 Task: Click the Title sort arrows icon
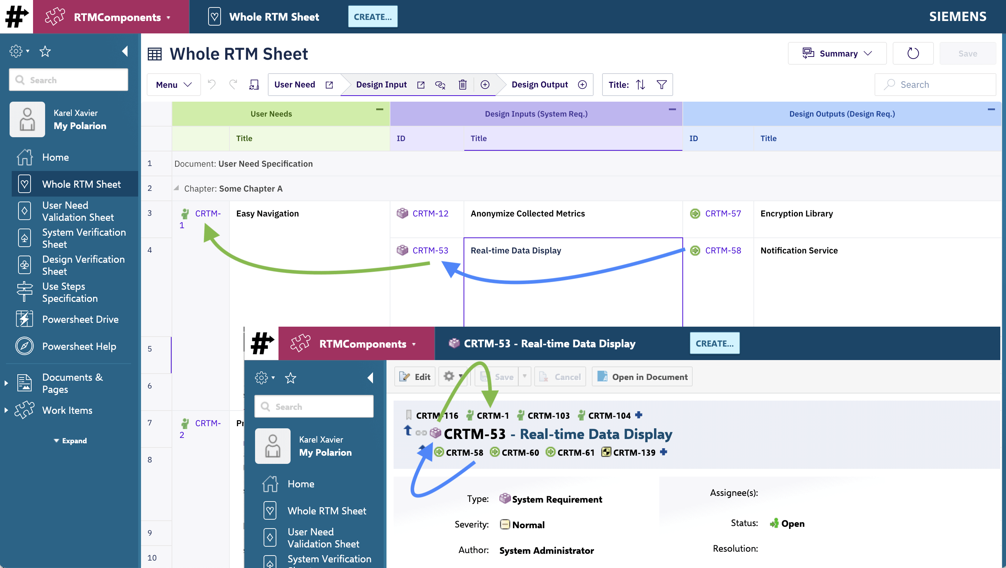click(640, 85)
